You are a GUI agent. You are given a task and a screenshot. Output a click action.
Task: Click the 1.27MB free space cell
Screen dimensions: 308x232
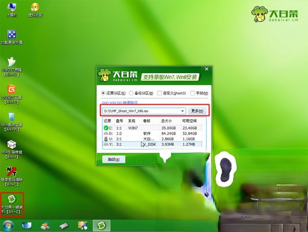189,144
